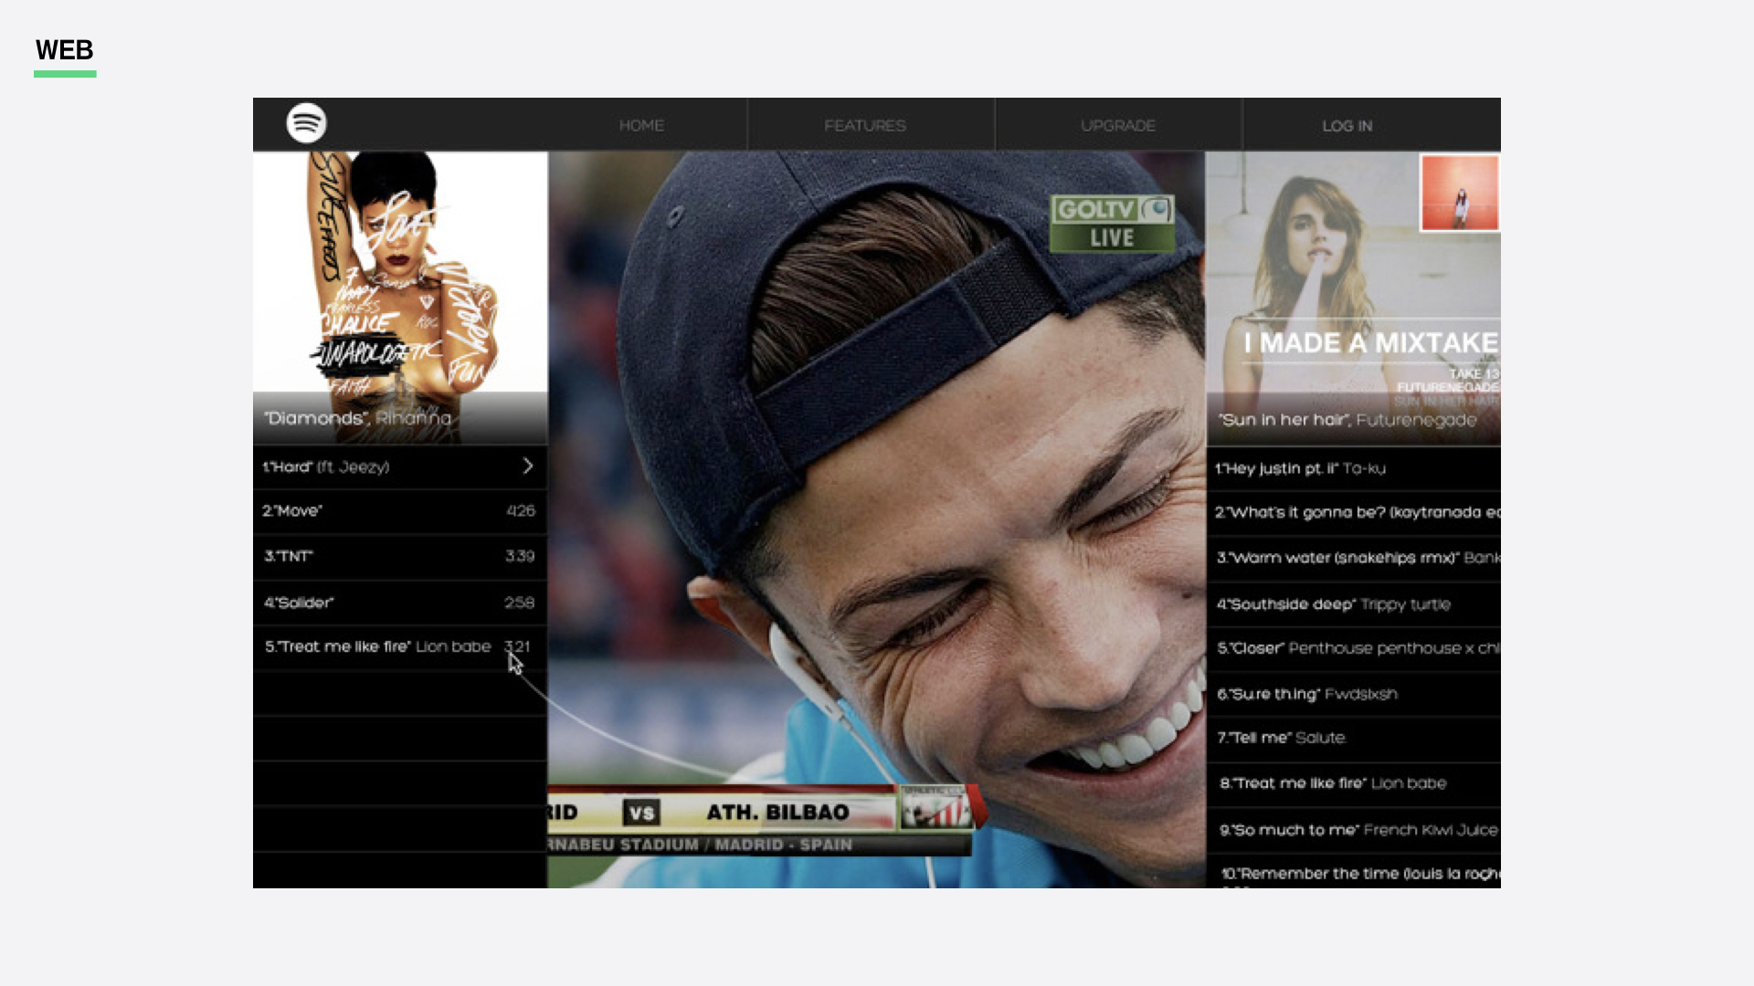Select "Hey justin pt. II" by Ta-ku
Screen dimensions: 1754x986
(x=1353, y=468)
